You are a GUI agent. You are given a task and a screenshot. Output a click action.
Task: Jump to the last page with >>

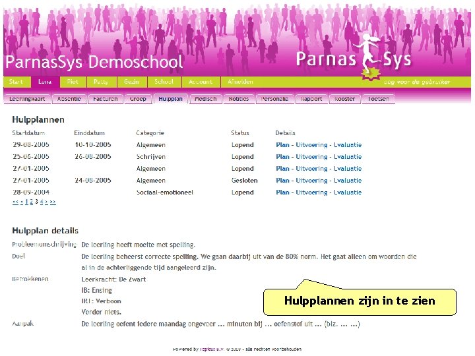53,202
